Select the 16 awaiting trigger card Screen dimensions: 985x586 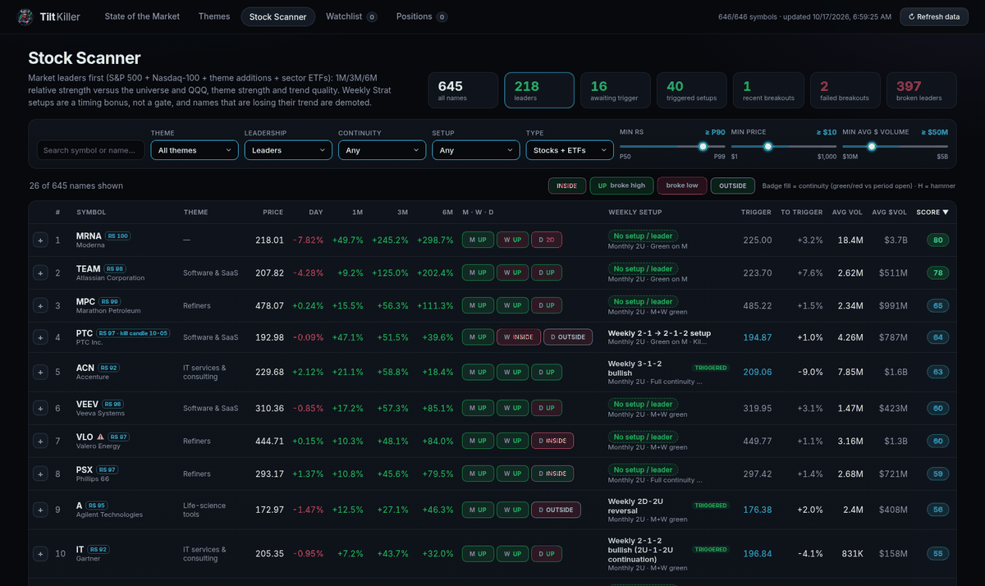(616, 90)
